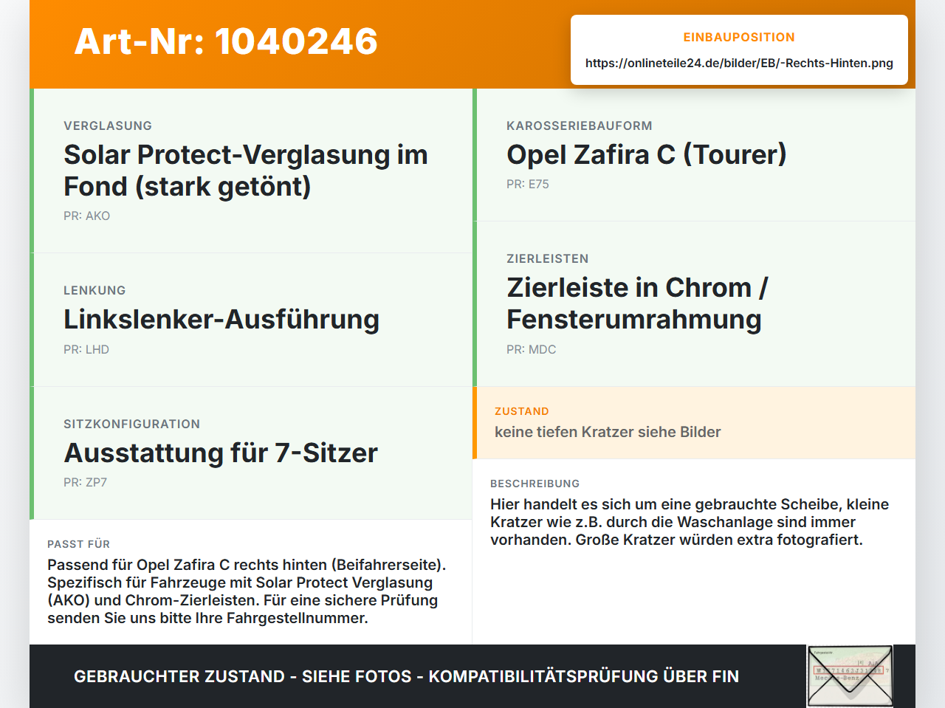Click the EINBAUPOSITION label

pos(739,37)
